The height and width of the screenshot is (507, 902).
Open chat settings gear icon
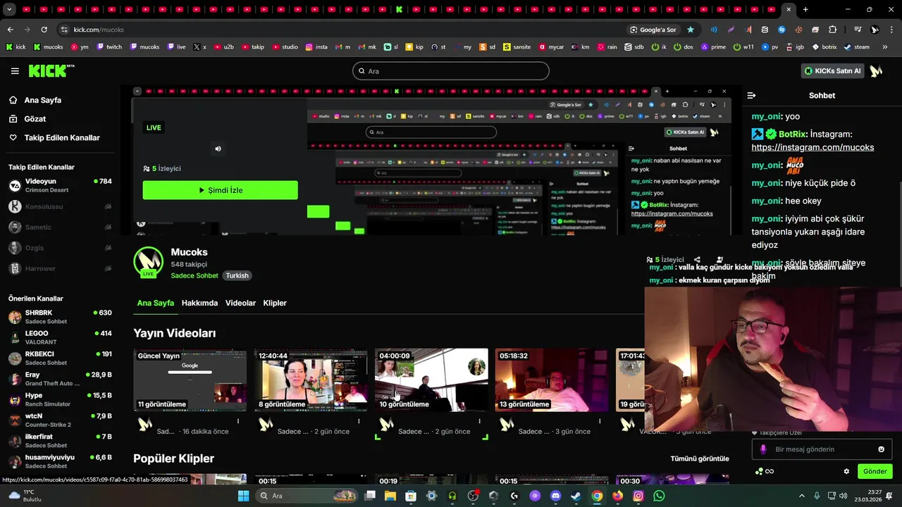click(x=846, y=471)
